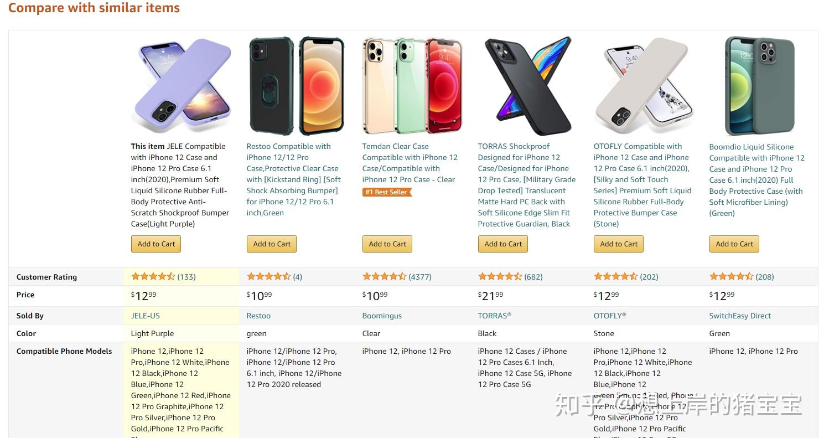Click the #1 Best Seller badge

point(387,192)
